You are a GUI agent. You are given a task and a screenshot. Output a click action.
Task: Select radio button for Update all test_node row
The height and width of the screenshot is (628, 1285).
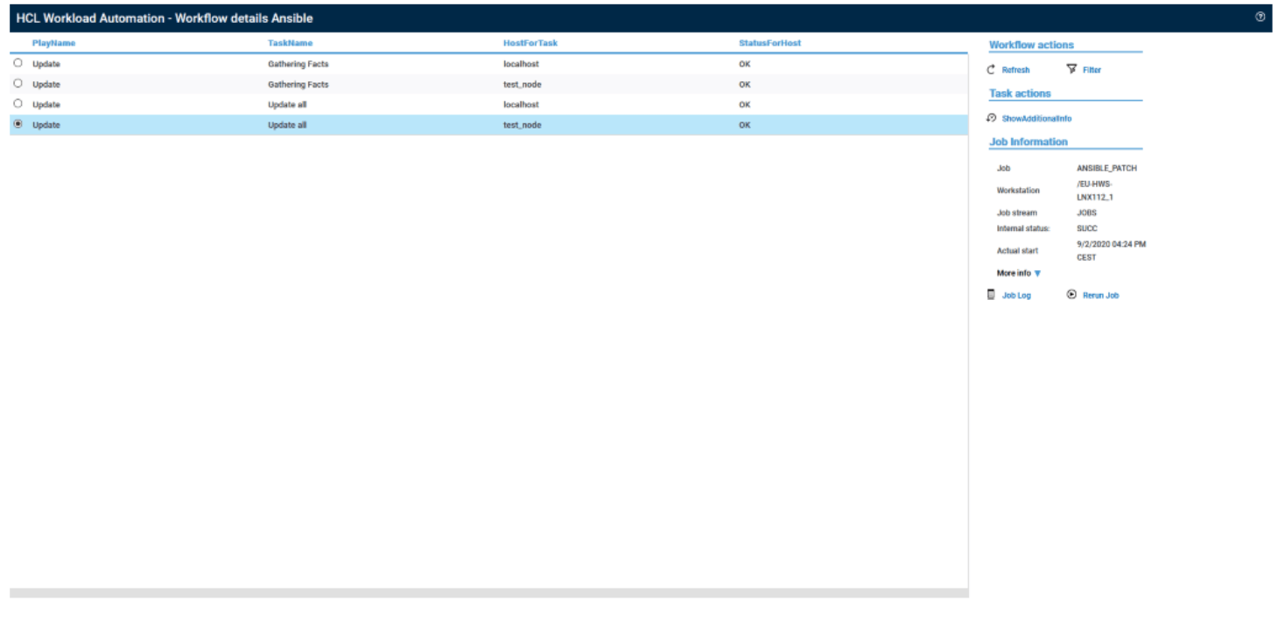coord(18,124)
